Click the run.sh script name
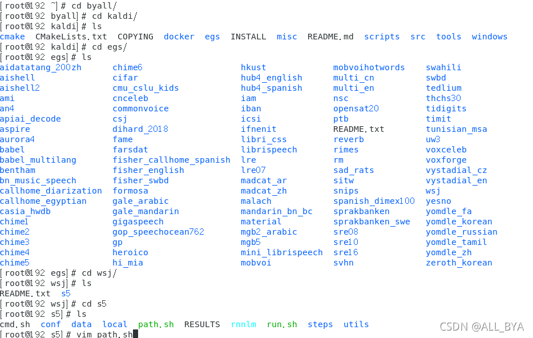 coord(282,324)
